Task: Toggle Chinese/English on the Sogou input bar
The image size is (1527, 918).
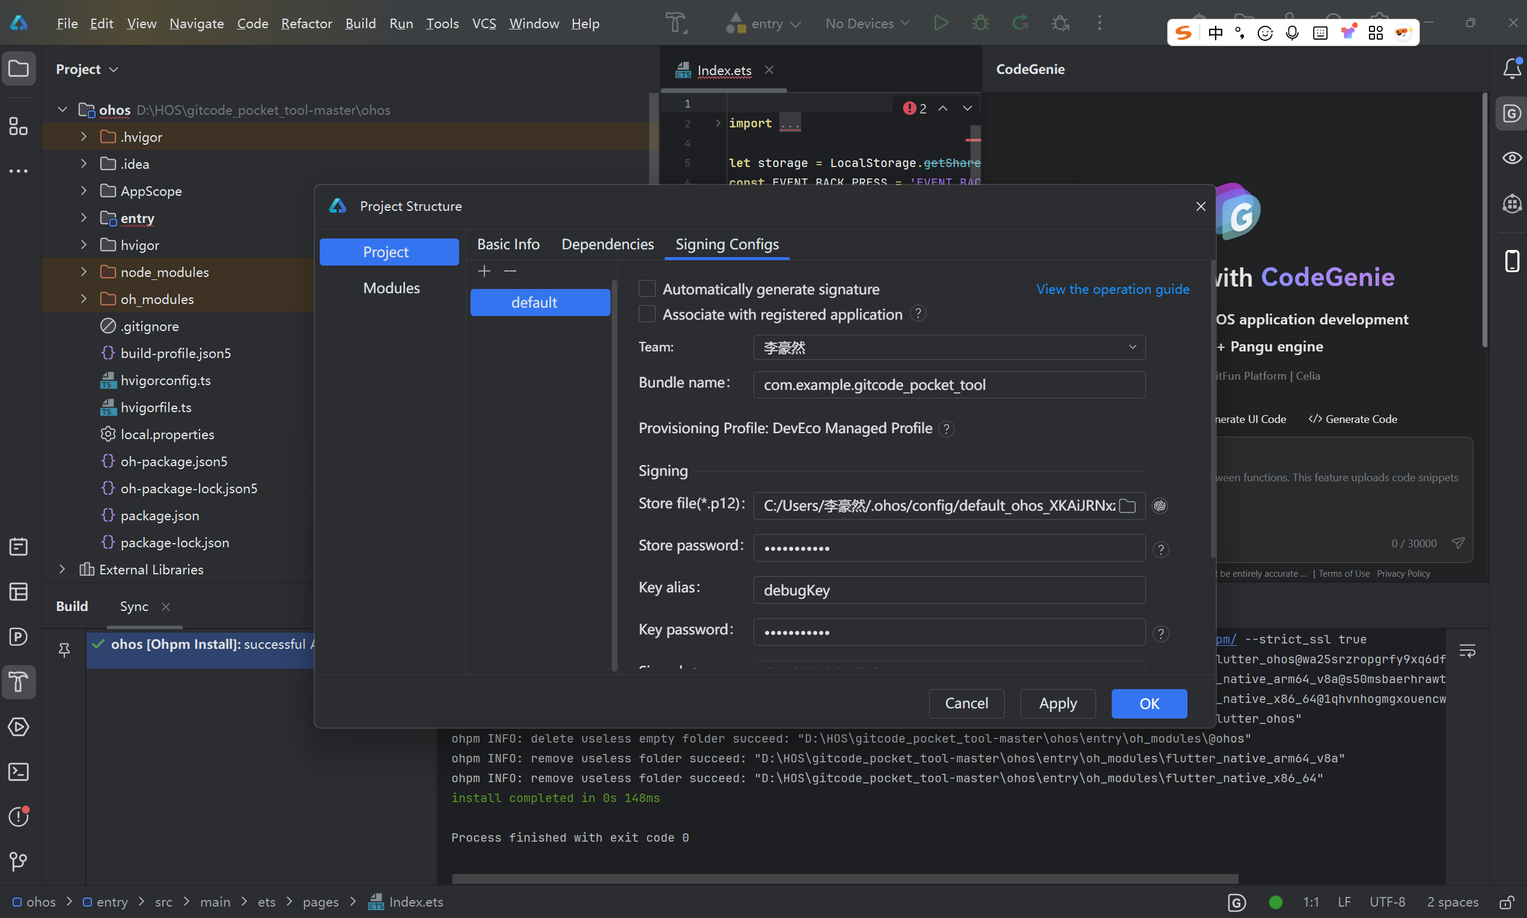Action: 1215,32
